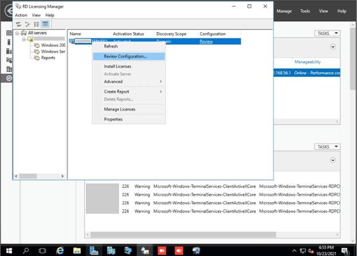
Task: Open the Server Manager View menu
Action: tap(323, 11)
